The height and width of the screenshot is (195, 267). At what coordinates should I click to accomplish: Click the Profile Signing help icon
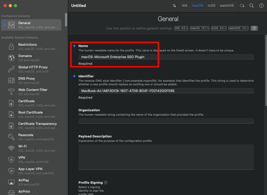(x=106, y=183)
